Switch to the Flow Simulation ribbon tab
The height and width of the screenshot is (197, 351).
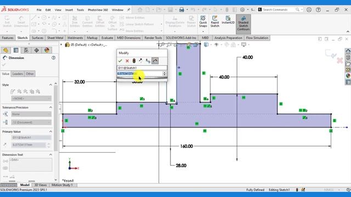[257, 38]
